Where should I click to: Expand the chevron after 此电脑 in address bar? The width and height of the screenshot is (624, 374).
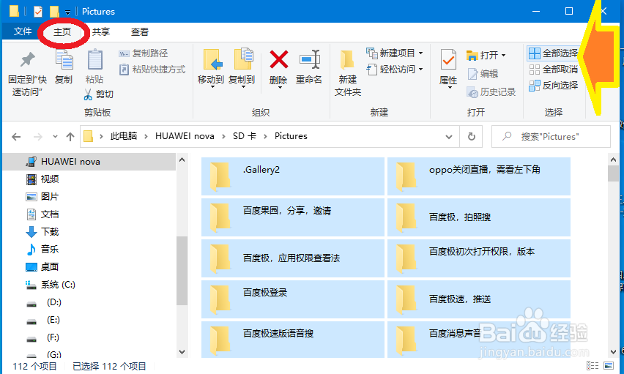click(146, 136)
